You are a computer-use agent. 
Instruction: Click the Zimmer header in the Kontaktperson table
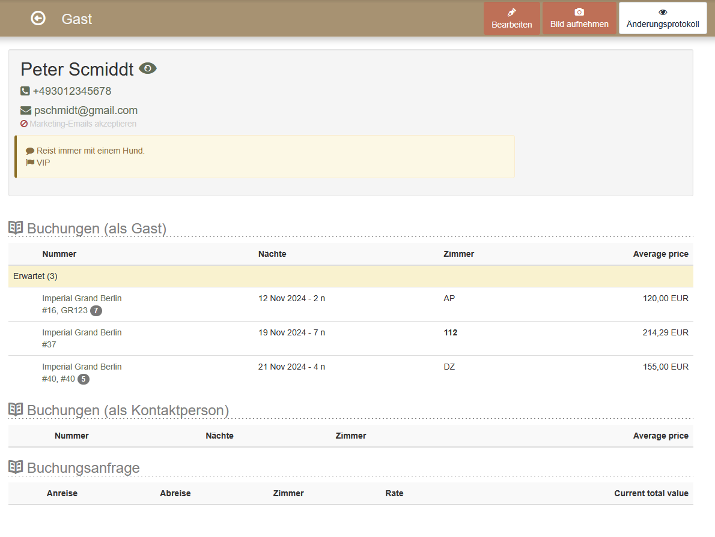[351, 436]
